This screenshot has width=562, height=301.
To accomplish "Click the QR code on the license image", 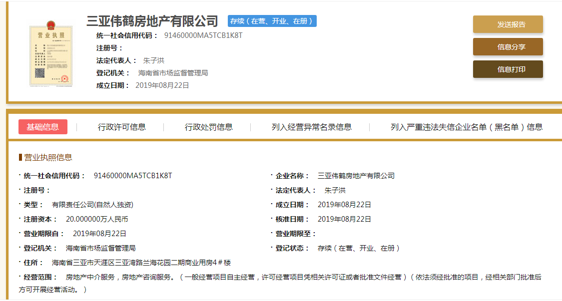I will 40,74.
